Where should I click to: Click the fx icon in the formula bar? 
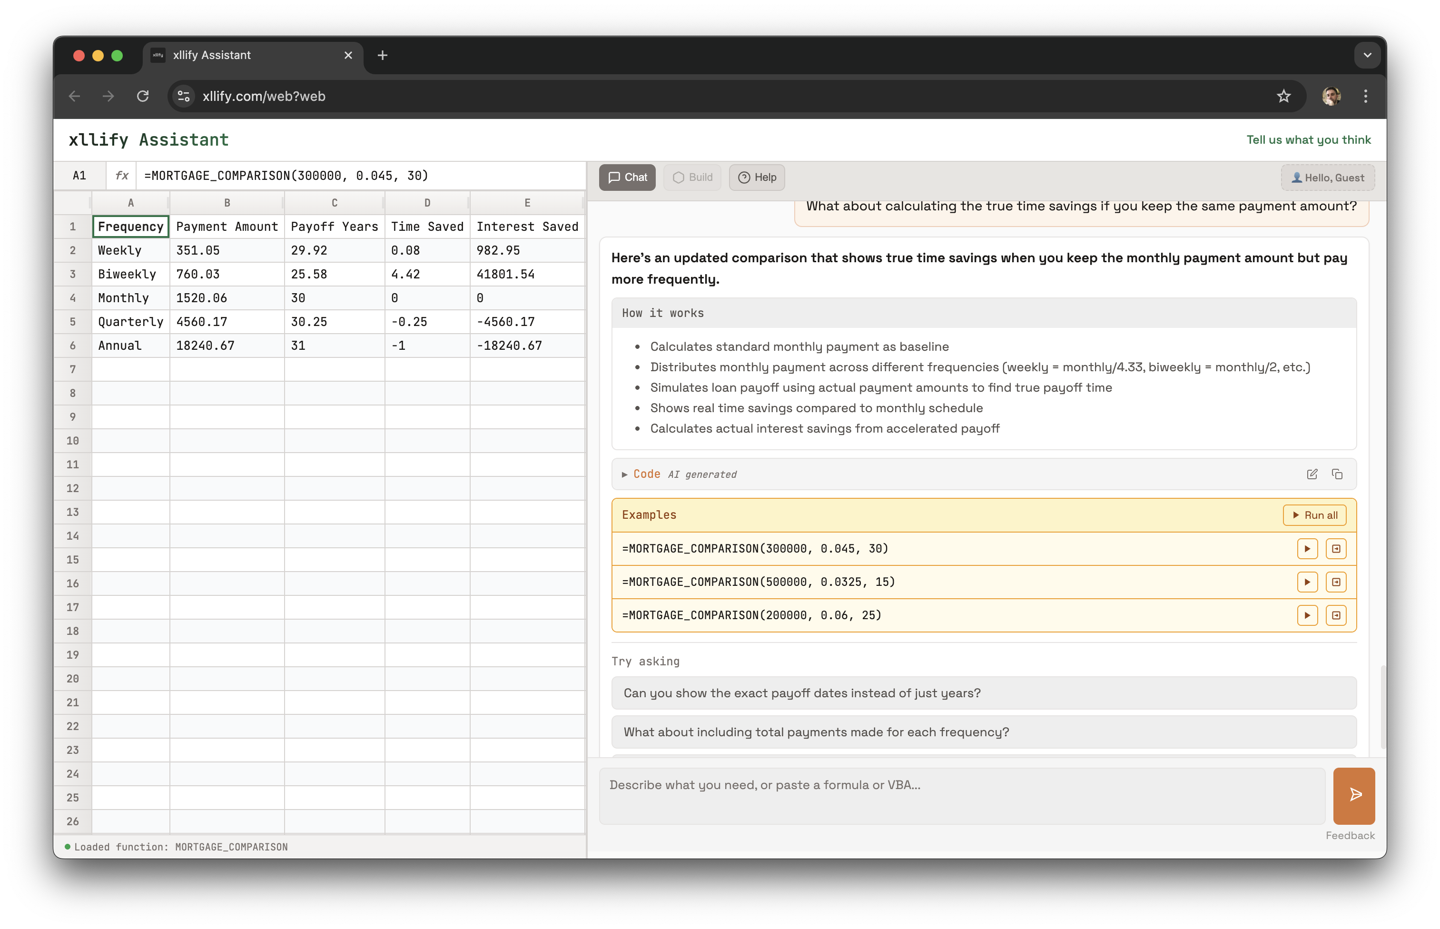click(121, 176)
